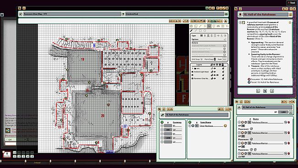Select the polygon drawing tool
Viewport: 298px width, 168px height.
click(x=205, y=31)
